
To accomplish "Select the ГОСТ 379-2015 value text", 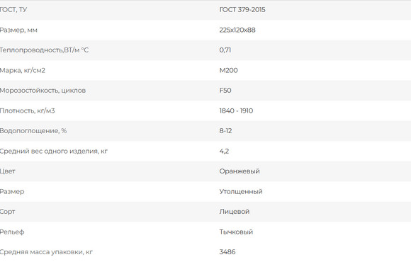I will [242, 10].
